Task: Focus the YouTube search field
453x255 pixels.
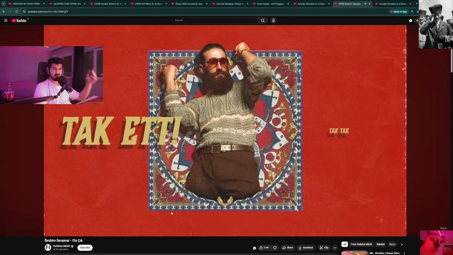Action: click(215, 21)
